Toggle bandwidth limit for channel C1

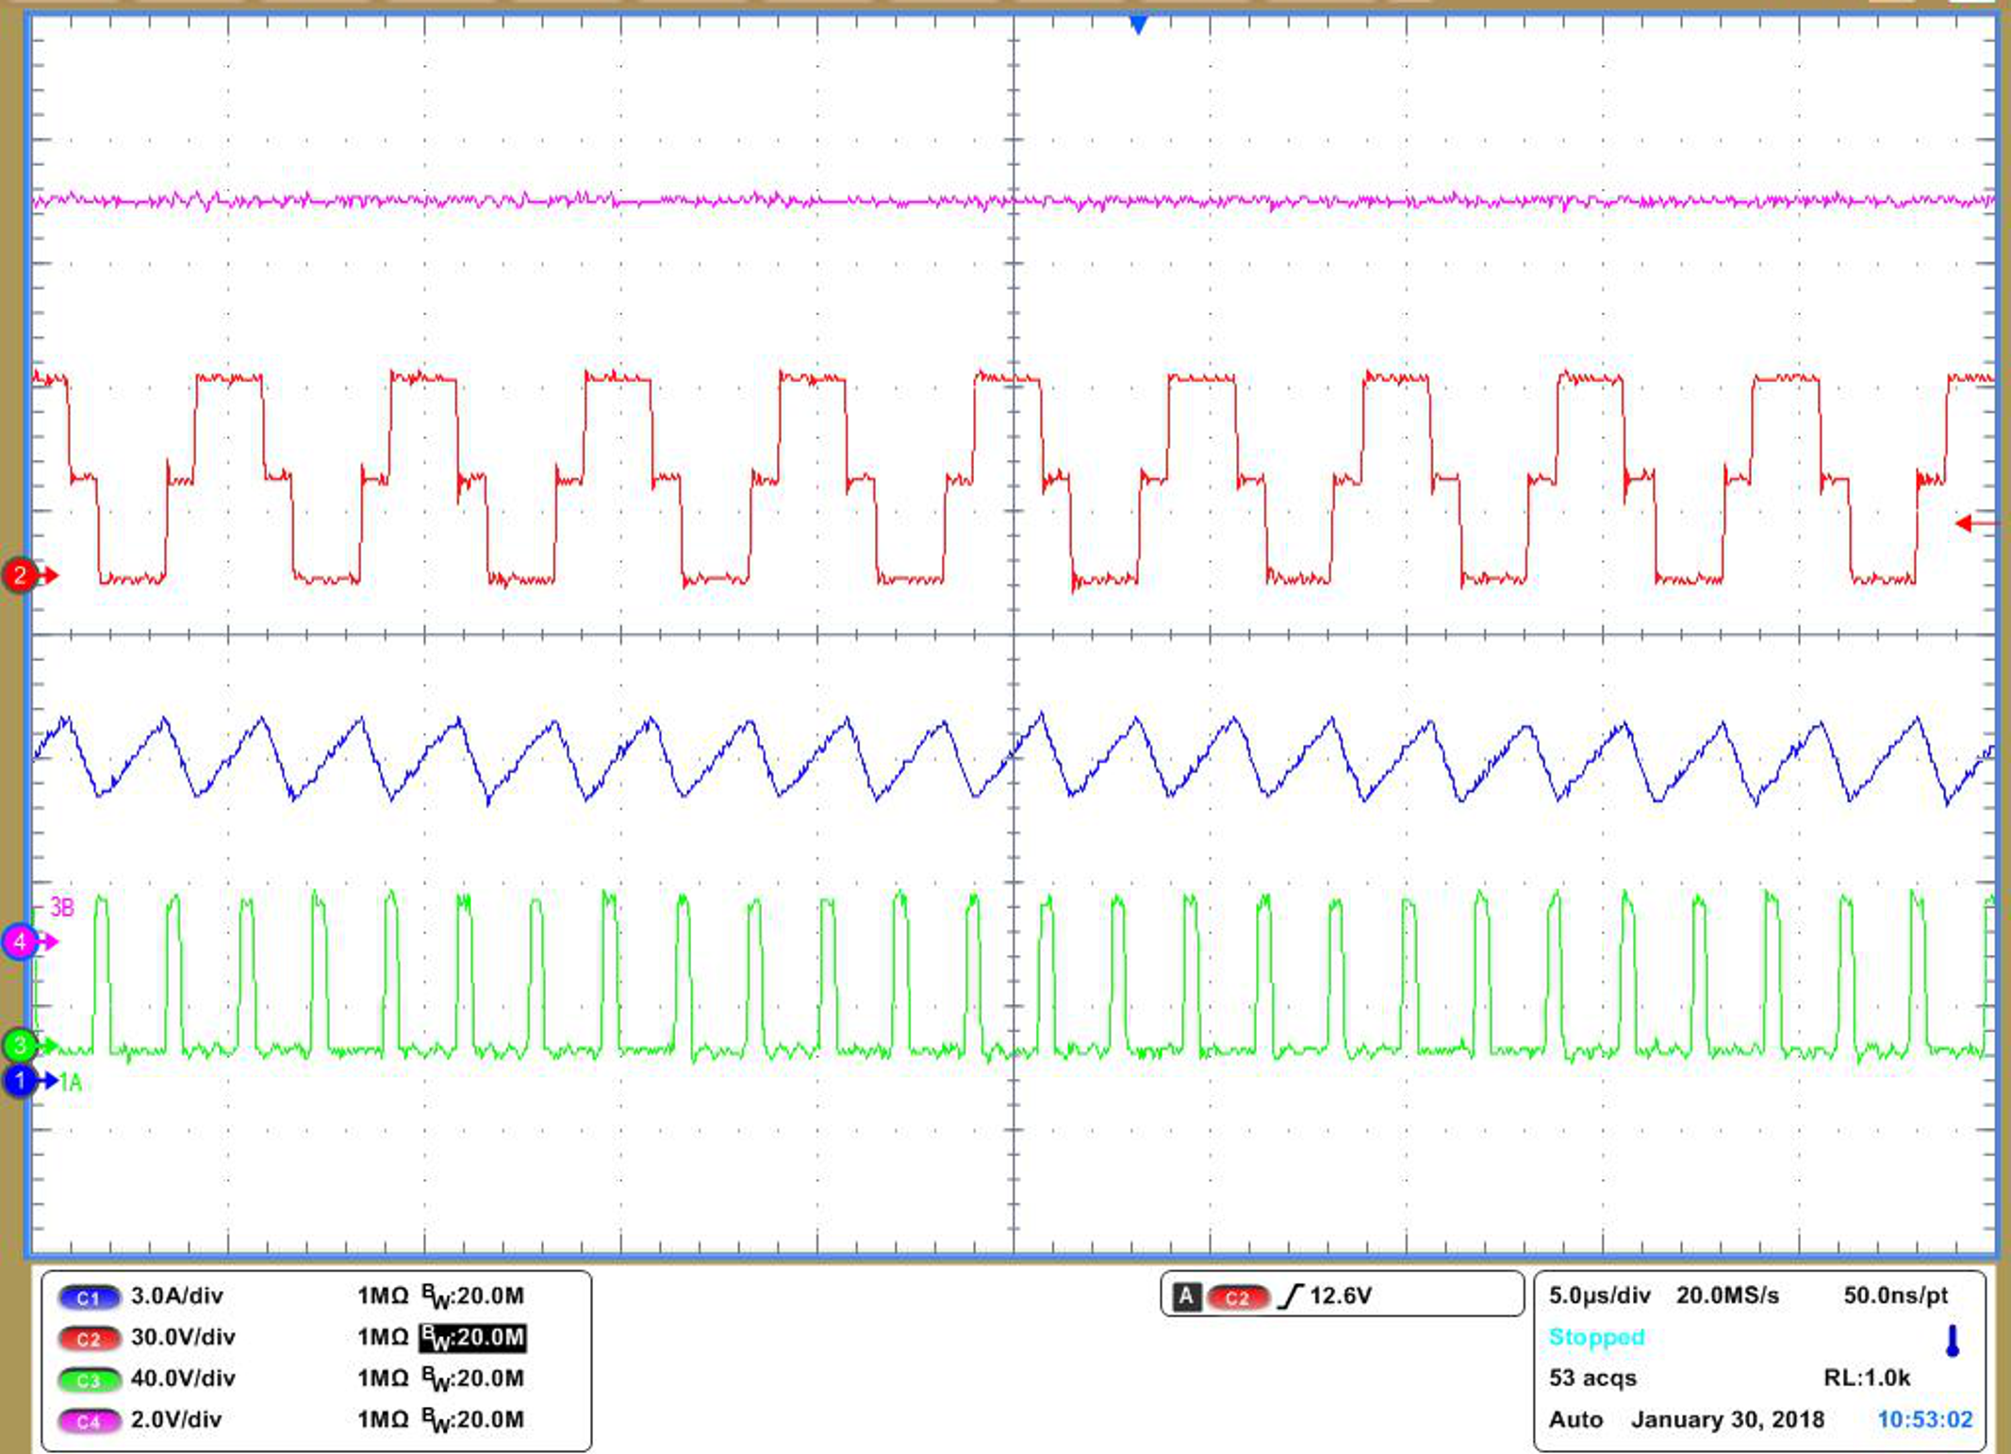pyautogui.click(x=471, y=1296)
